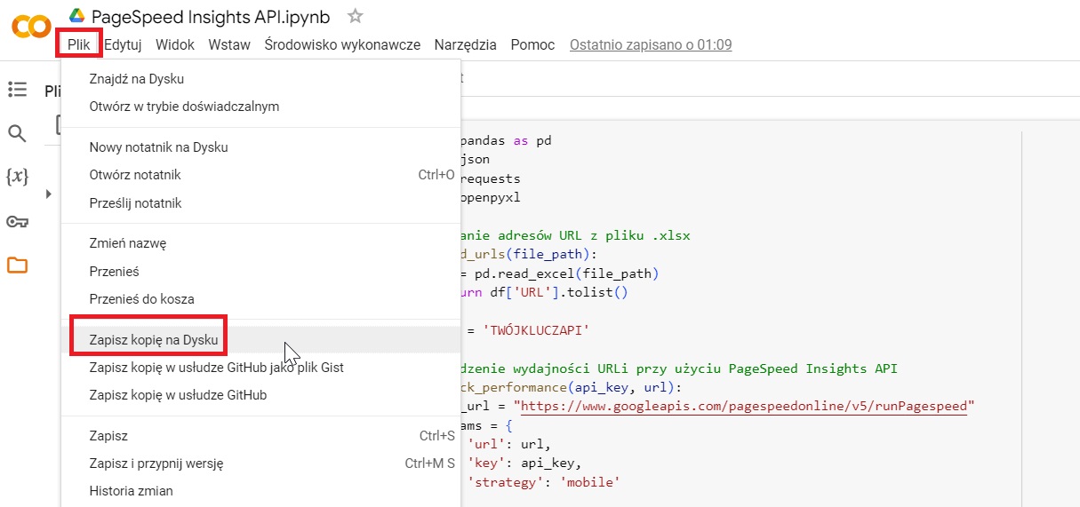The width and height of the screenshot is (1080, 507).
Task: Open the Narzędzia menu
Action: pos(466,44)
